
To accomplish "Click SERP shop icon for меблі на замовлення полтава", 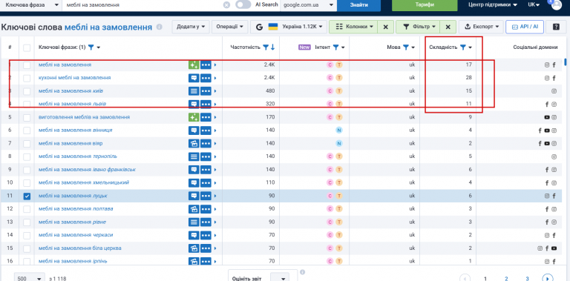I will click(194, 209).
